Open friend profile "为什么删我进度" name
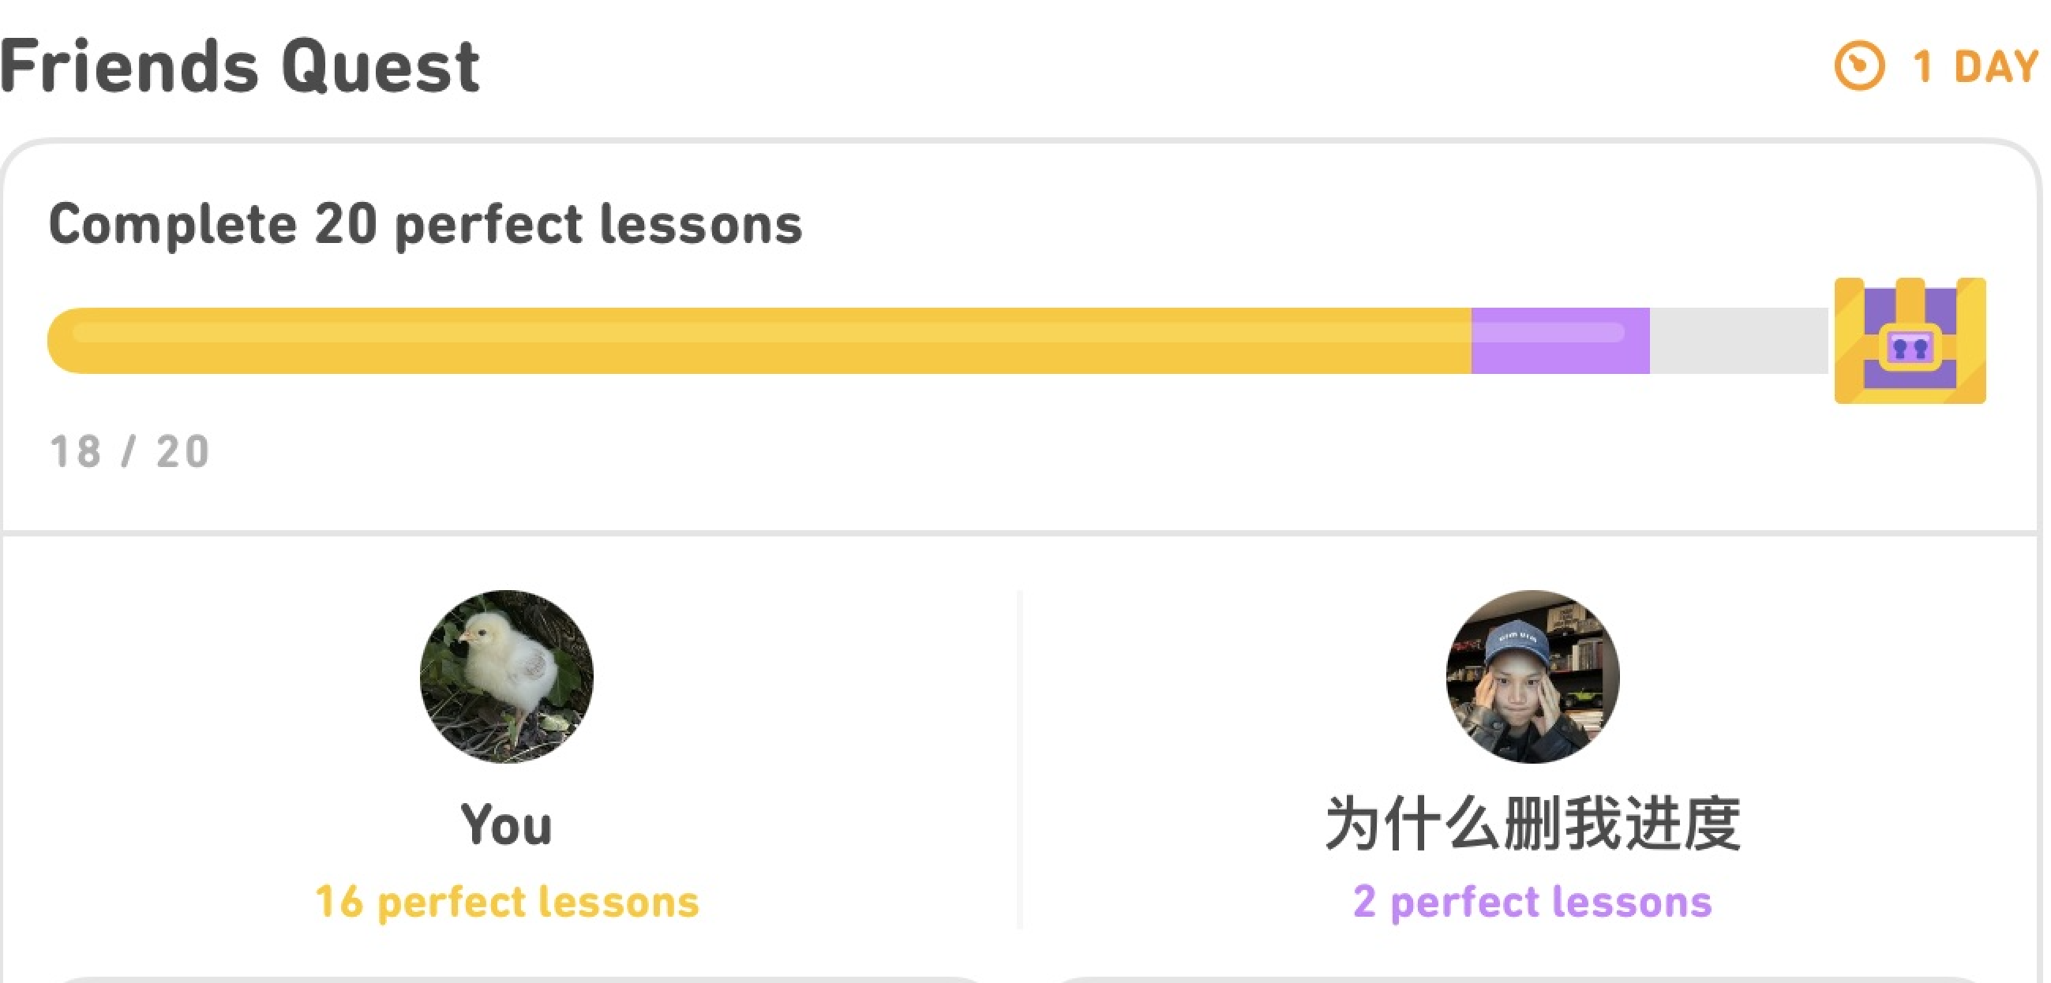This screenshot has width=2051, height=983. point(1532,824)
